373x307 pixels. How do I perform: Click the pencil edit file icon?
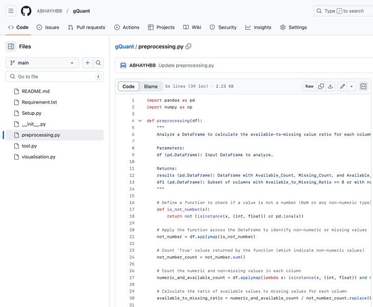coord(342,87)
